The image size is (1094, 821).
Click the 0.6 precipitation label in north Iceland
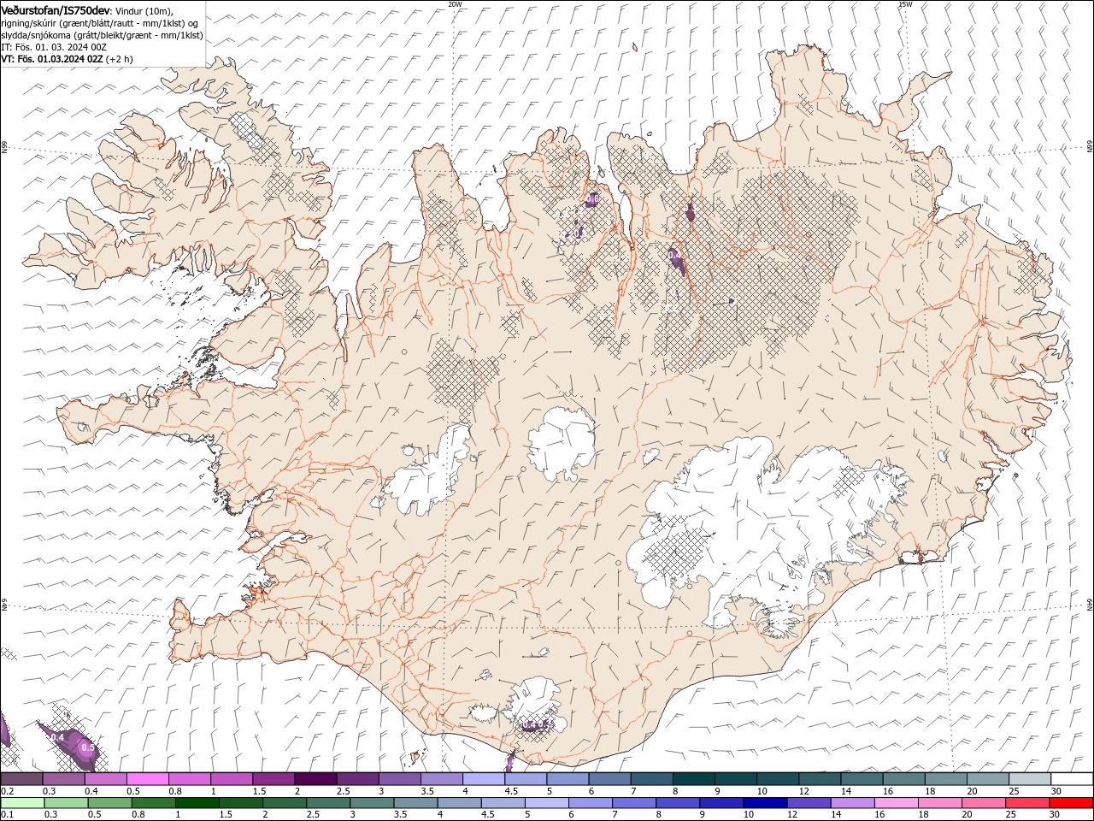592,198
